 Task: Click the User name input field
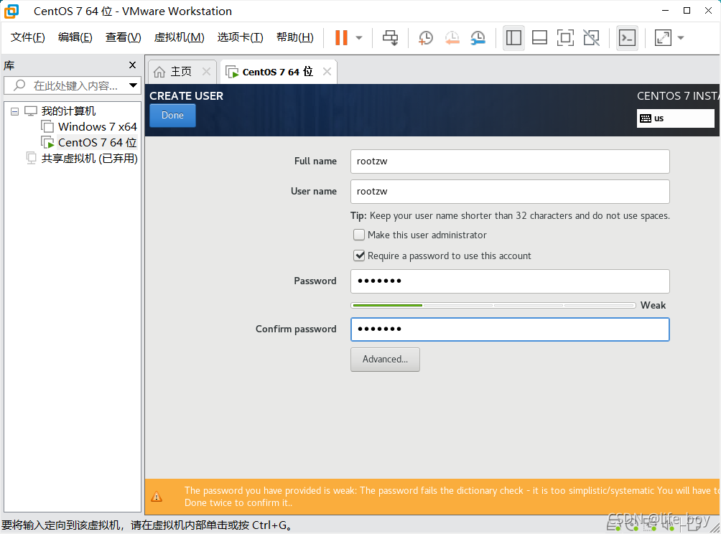coord(509,192)
